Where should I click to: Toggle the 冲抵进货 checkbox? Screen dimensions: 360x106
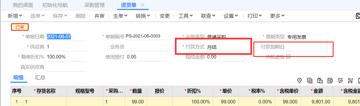pyautogui.click(x=288, y=57)
